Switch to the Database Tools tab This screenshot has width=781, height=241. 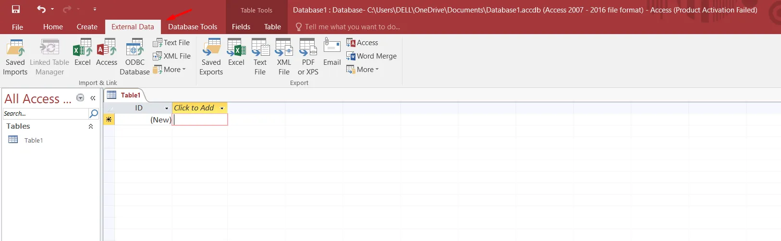(x=193, y=27)
